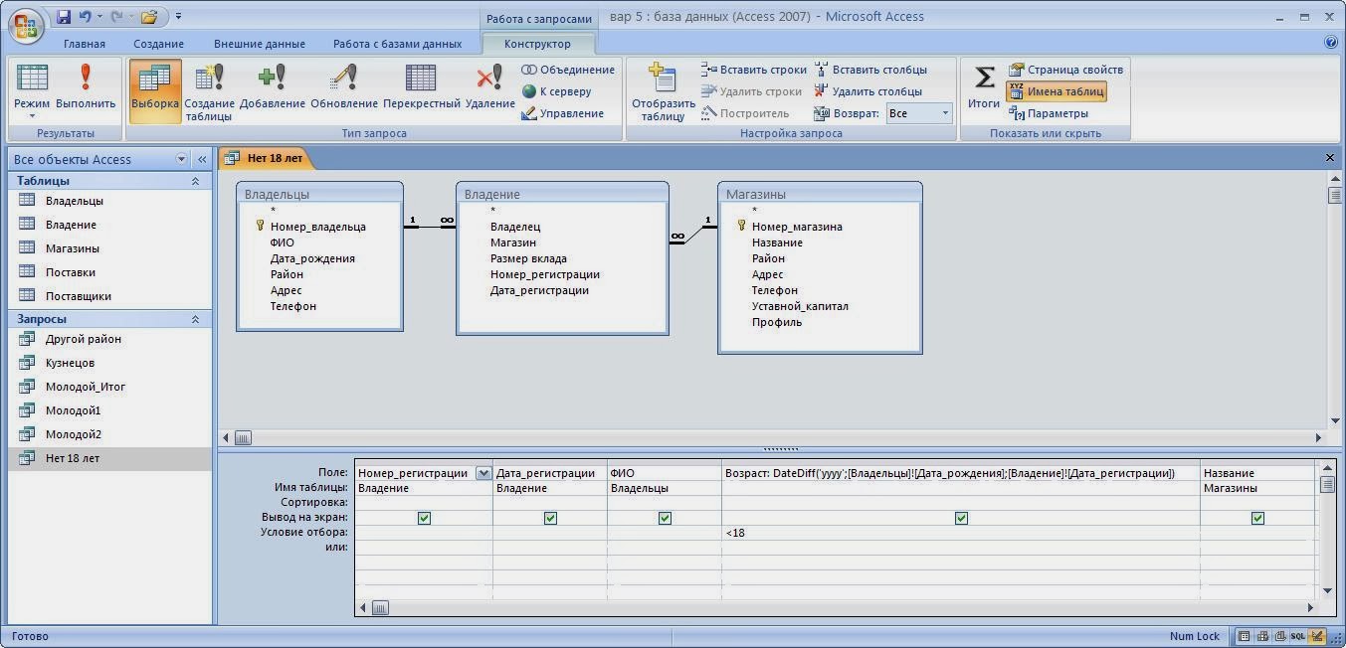Open the Главная ribbon tab
The image size is (1346, 648).
[x=85, y=44]
